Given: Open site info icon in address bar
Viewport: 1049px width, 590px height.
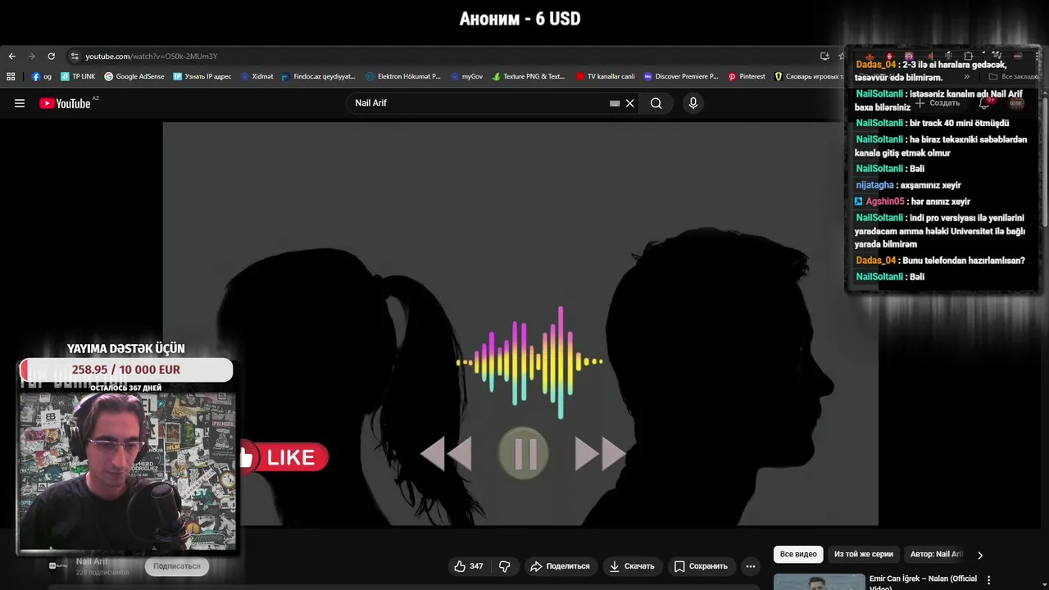Looking at the screenshot, I should click(x=75, y=57).
